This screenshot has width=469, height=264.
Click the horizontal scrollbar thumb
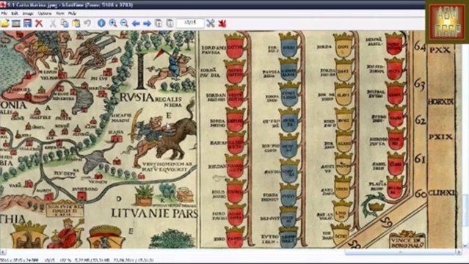click(400, 252)
